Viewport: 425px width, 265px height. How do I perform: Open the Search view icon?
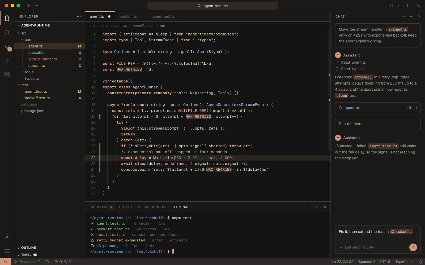click(7, 32)
